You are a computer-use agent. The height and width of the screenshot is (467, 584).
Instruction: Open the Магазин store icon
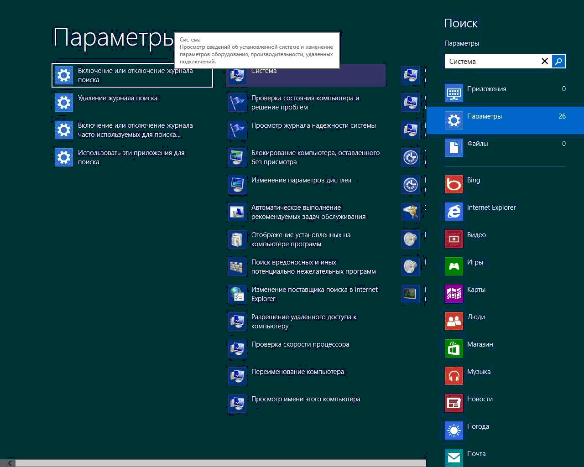[x=454, y=348]
